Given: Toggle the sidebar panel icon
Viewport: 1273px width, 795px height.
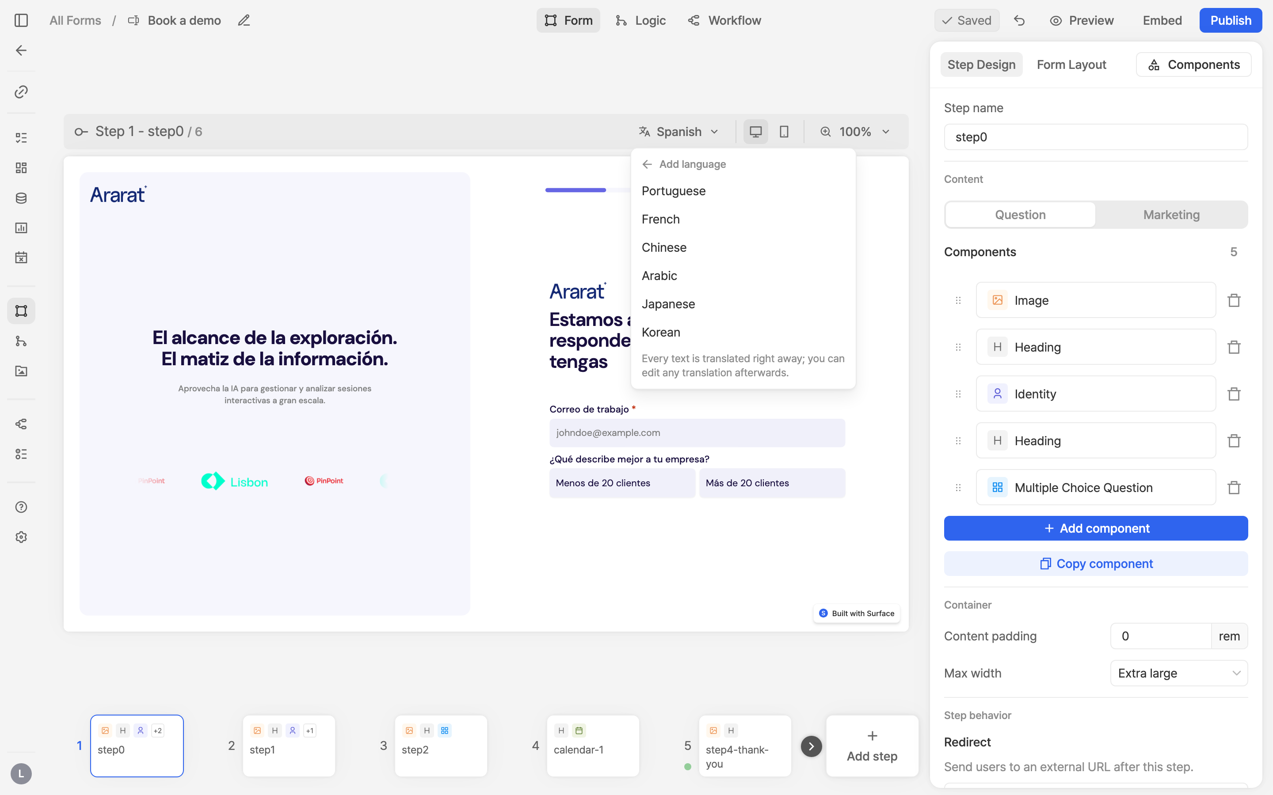Looking at the screenshot, I should [21, 20].
